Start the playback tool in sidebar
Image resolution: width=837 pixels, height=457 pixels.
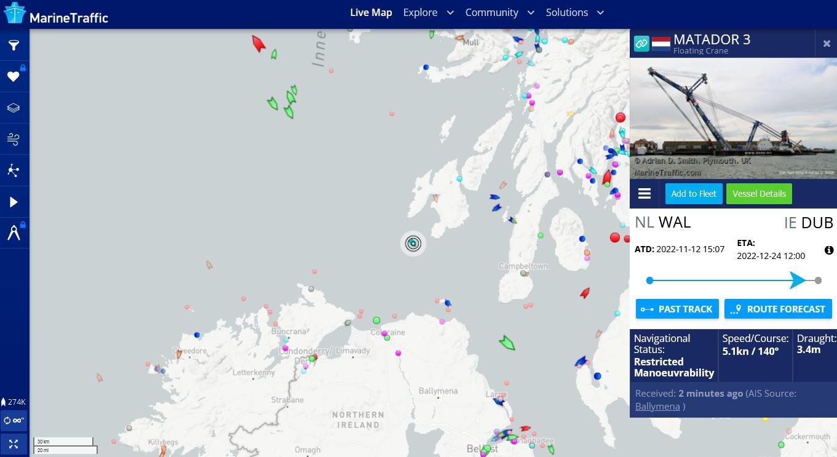[14, 202]
